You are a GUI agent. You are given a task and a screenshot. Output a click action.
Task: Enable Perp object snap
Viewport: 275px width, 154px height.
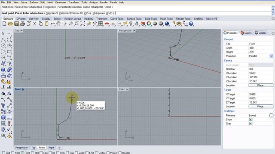[x=58, y=153]
